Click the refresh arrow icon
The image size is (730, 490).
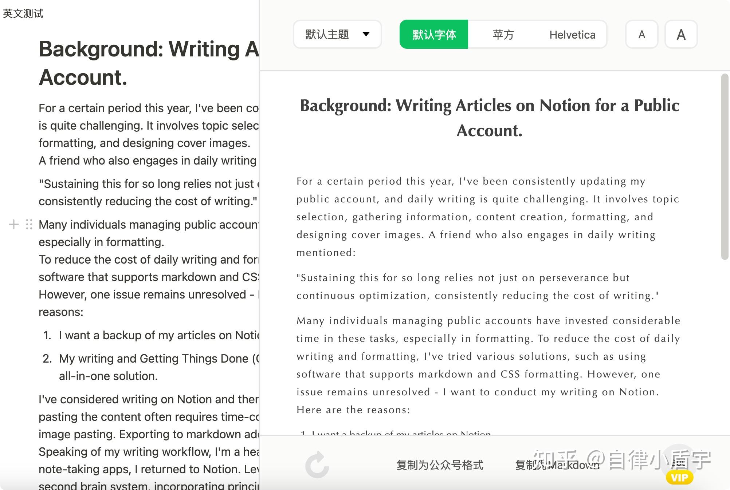317,465
